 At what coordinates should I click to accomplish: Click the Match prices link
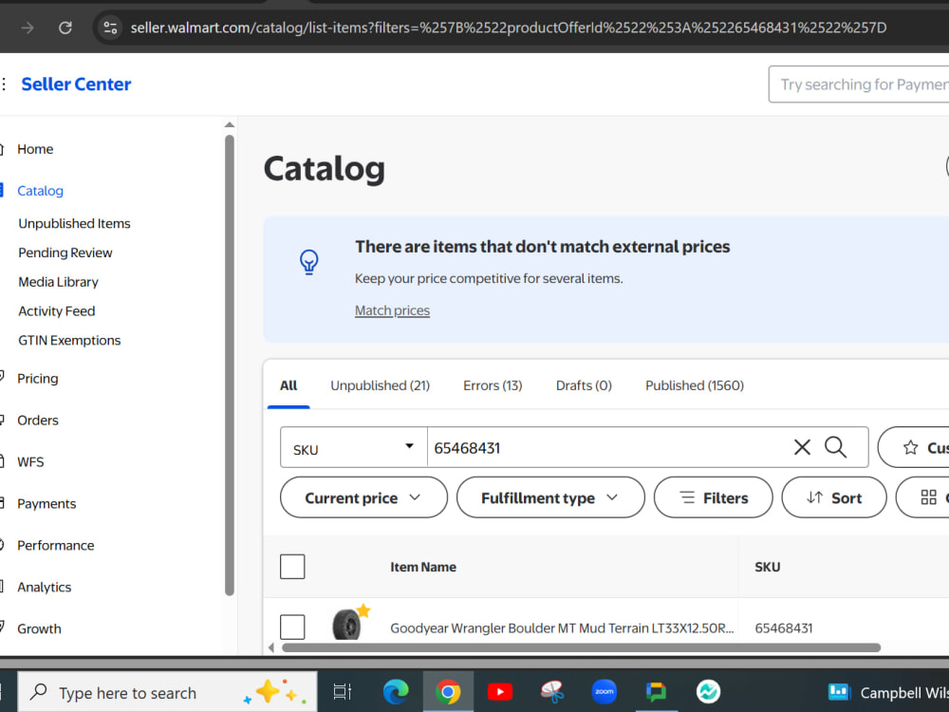392,310
